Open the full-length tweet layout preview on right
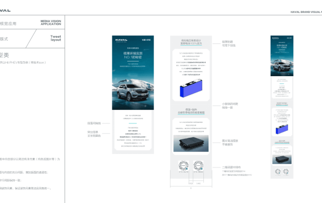Image resolution: width=322 pixels, height=203 pixels. [x=282, y=107]
